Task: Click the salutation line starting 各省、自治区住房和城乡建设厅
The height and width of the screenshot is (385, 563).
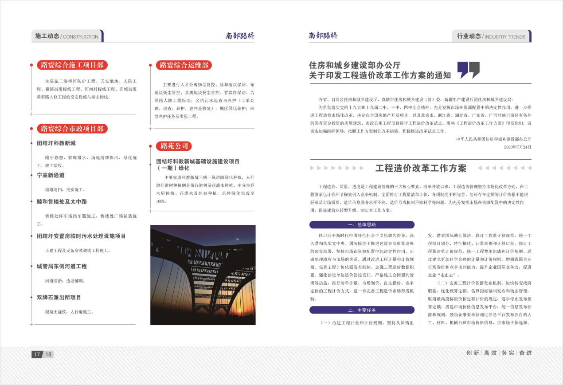Action: tap(415, 99)
